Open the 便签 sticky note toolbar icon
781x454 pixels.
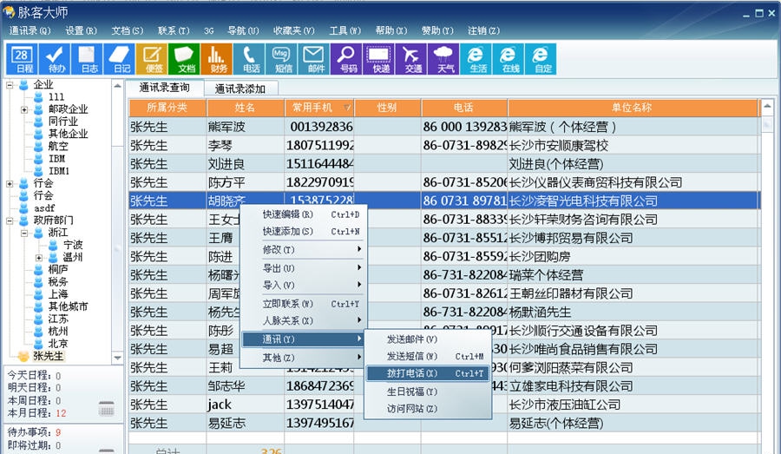[151, 59]
